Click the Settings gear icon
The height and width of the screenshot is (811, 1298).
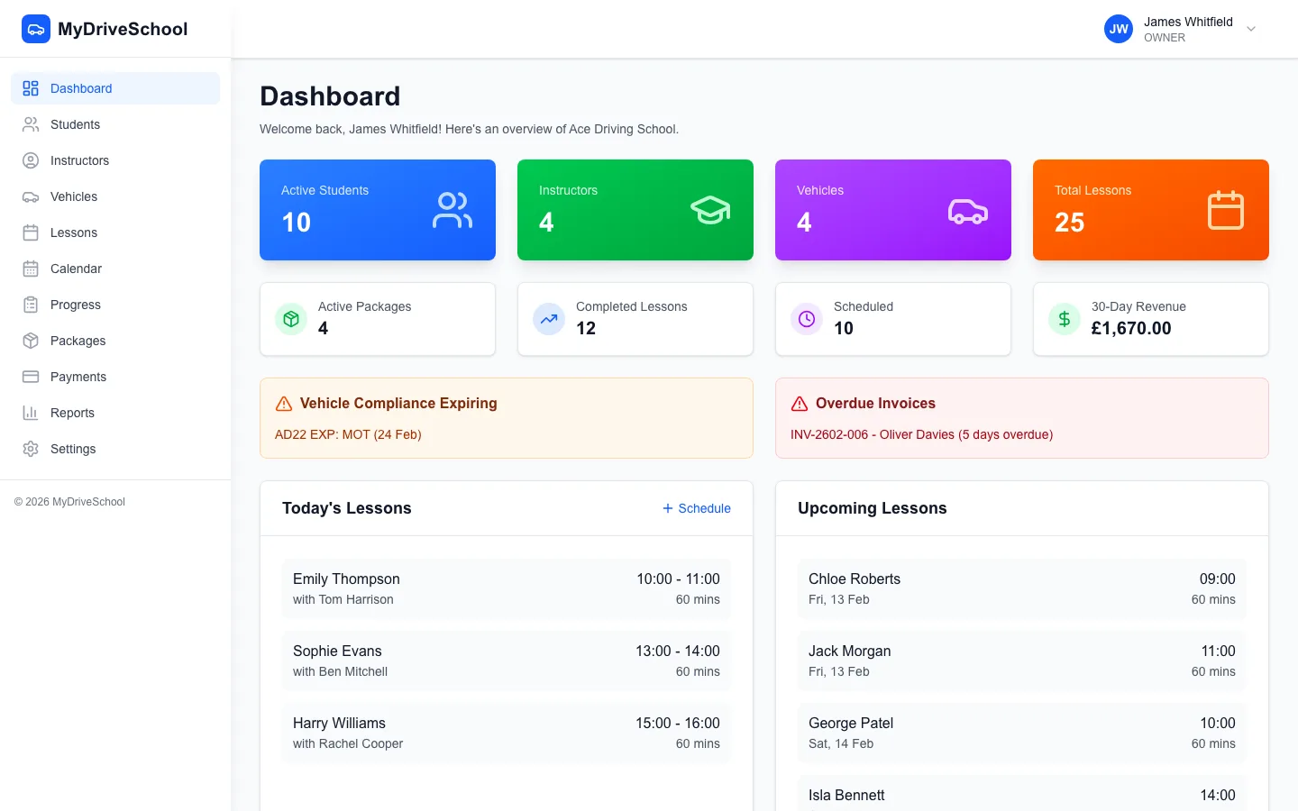[x=30, y=449]
